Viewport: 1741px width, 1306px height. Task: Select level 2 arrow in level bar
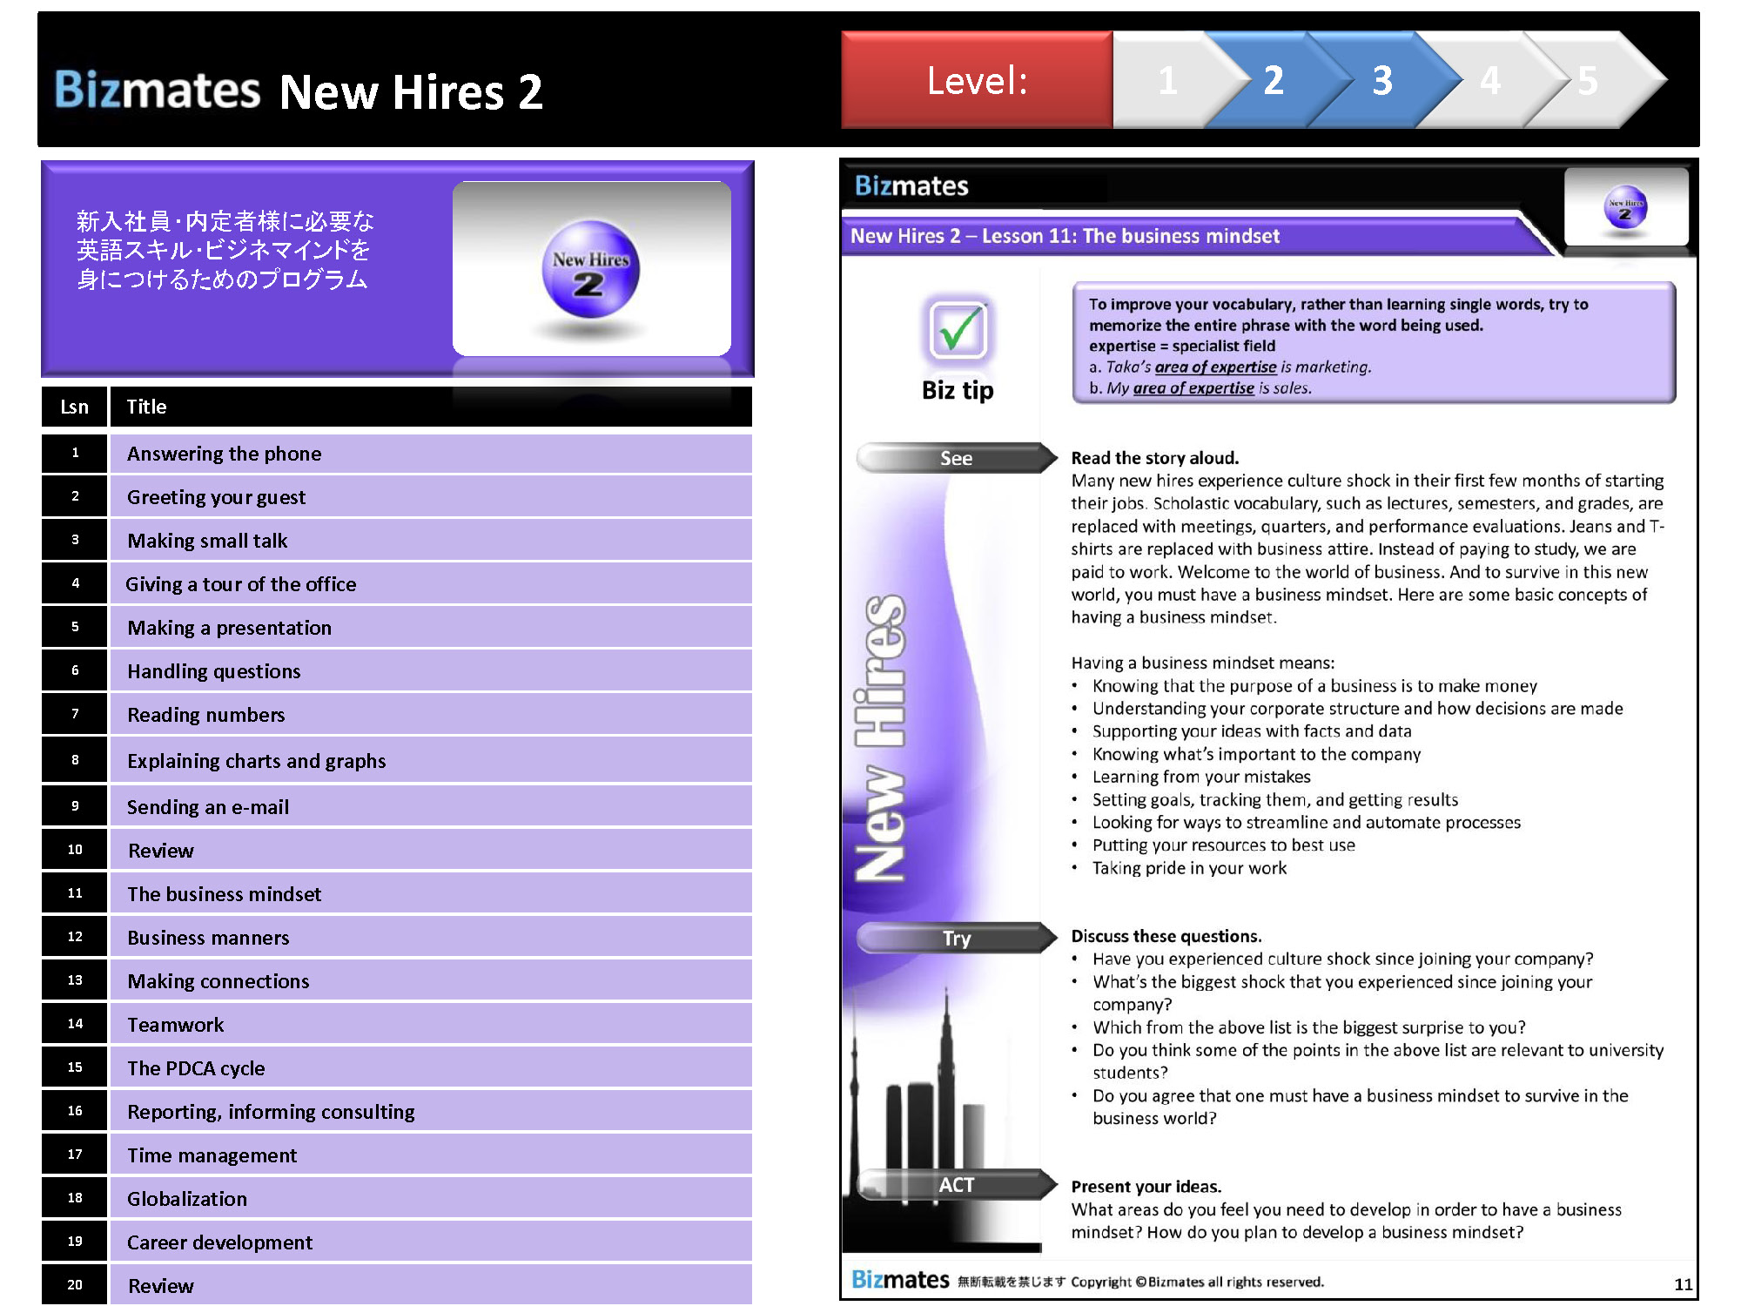(x=1273, y=80)
